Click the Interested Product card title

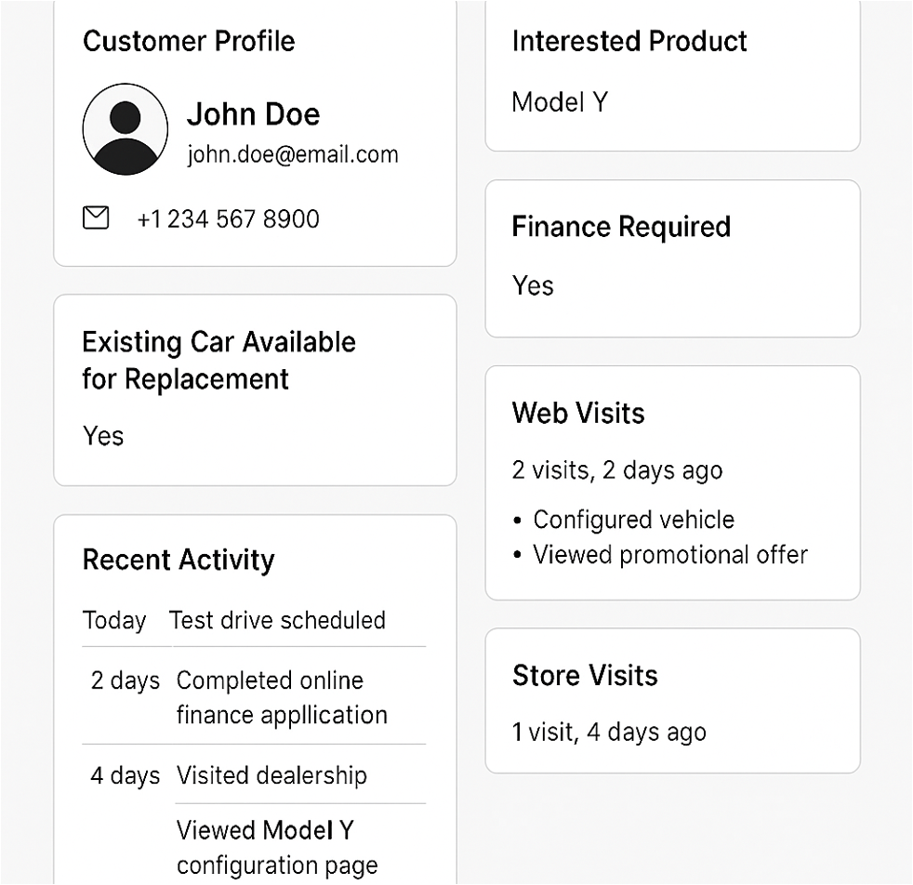tap(629, 41)
